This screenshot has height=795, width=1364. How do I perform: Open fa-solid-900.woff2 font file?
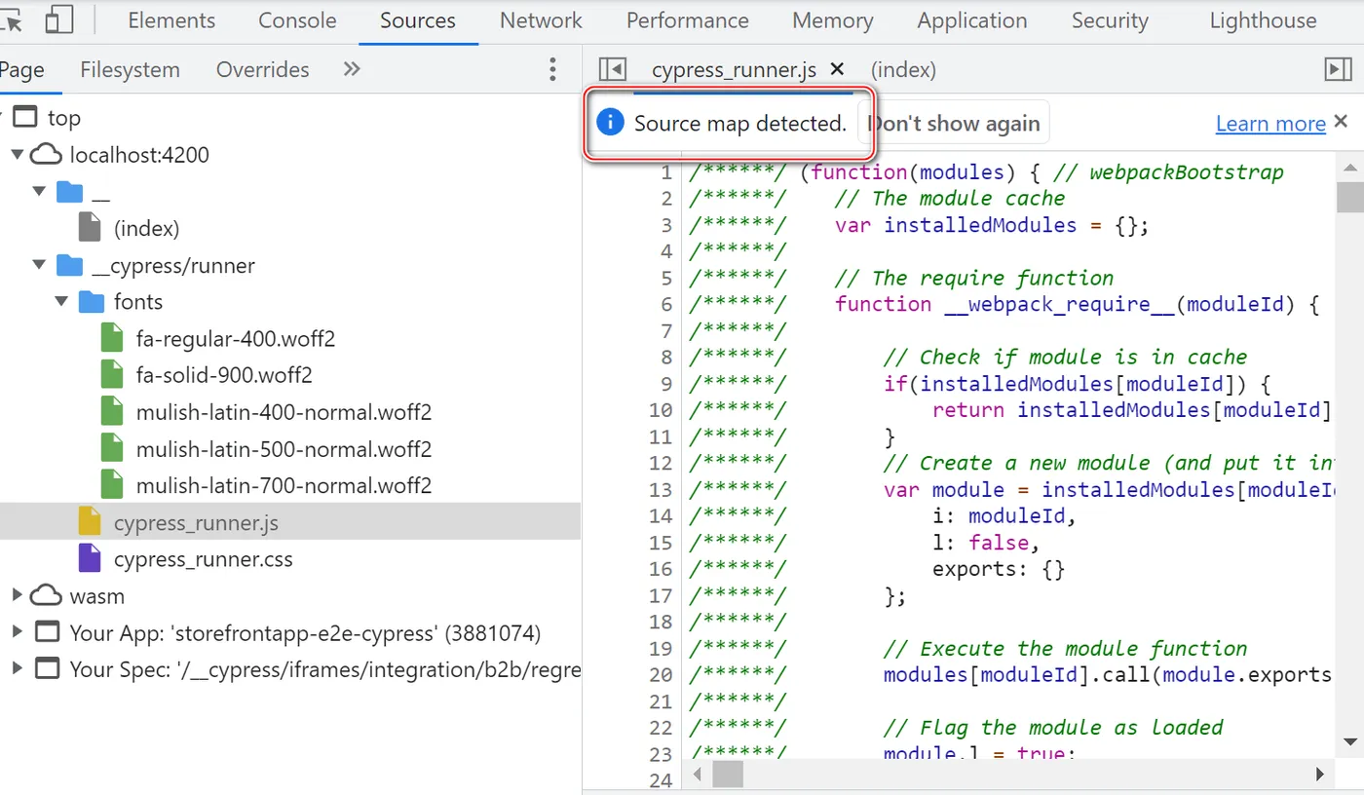point(224,375)
